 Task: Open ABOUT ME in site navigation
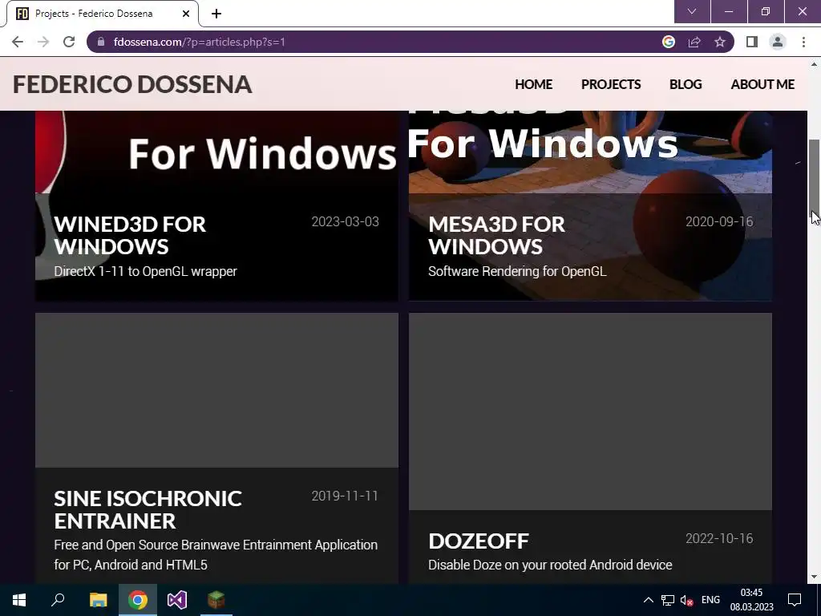762,84
